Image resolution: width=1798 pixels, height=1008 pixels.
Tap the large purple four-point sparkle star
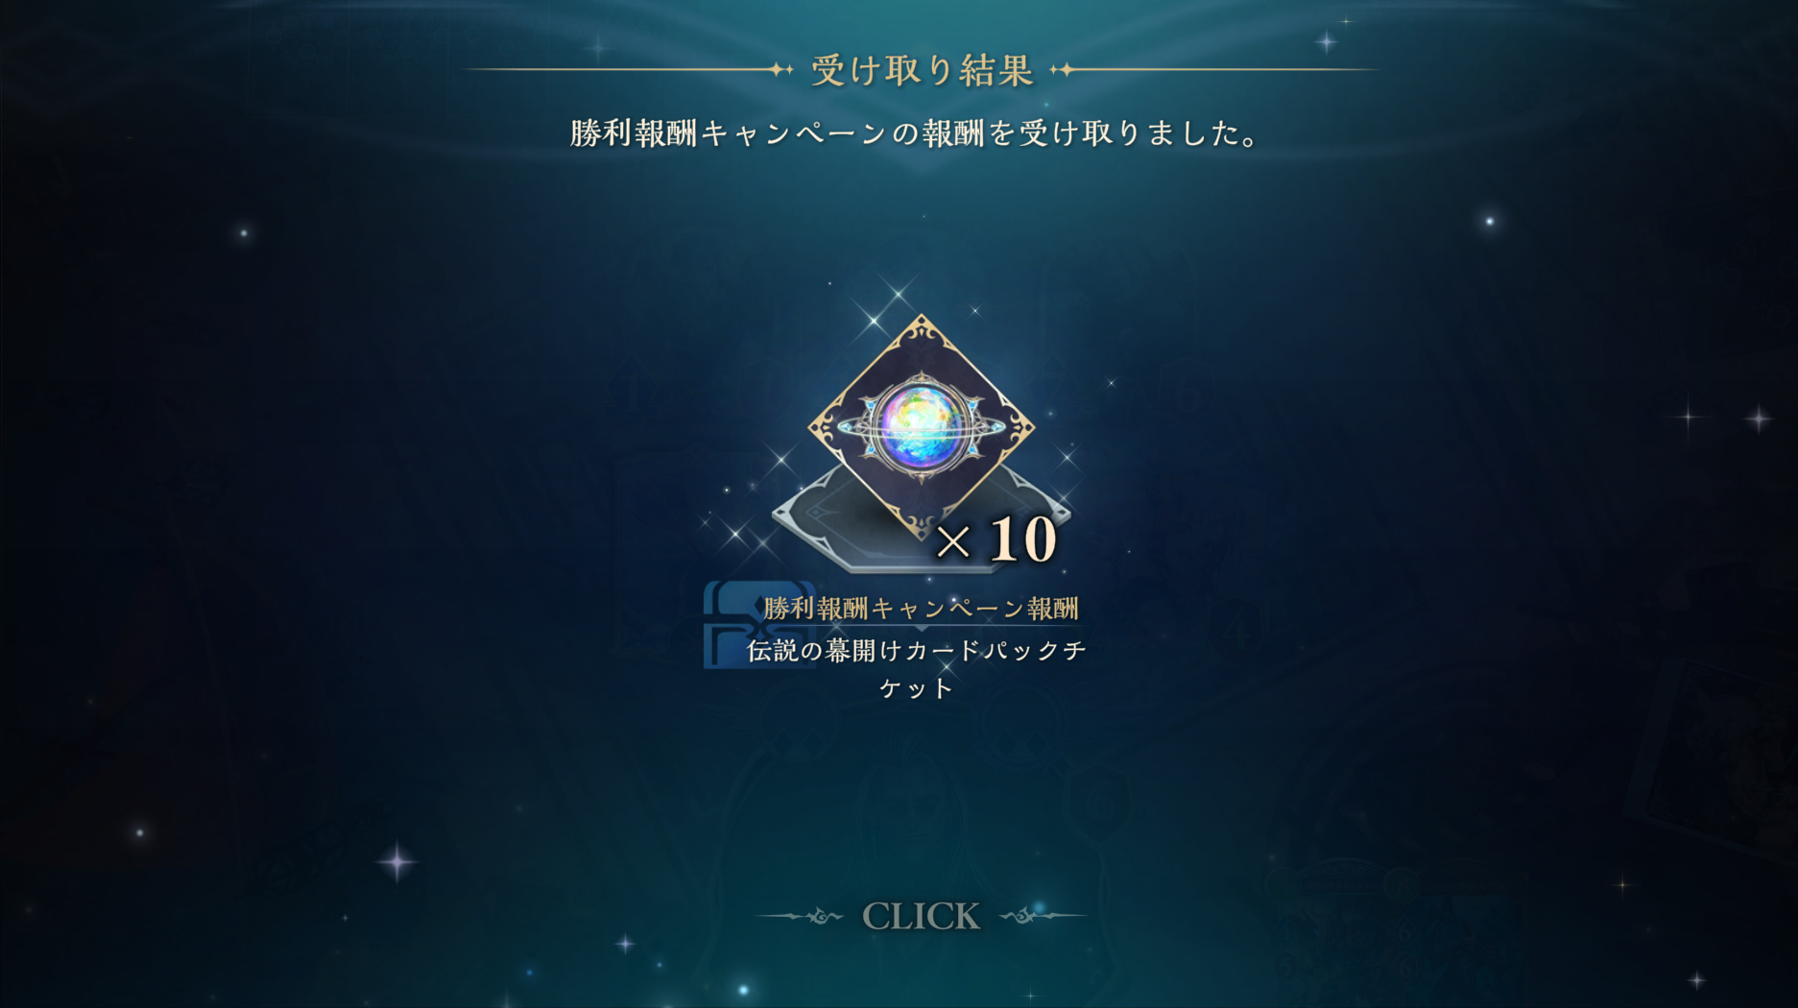click(x=396, y=861)
